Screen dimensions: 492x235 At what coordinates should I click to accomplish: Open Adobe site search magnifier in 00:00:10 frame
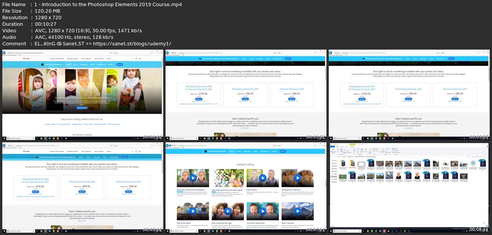coord(132,58)
